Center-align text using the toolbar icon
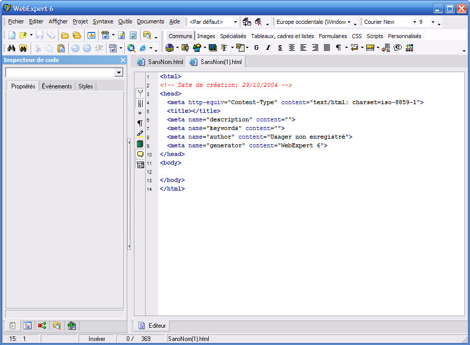 click(292, 48)
